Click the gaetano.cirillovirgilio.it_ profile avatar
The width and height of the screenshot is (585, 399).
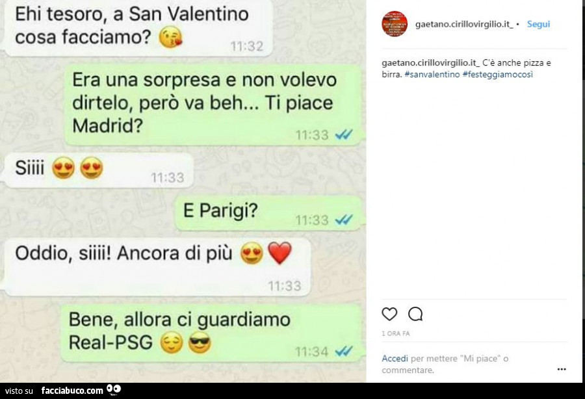coord(395,24)
